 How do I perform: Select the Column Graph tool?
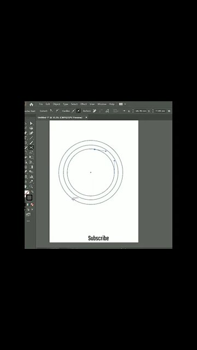(31, 177)
